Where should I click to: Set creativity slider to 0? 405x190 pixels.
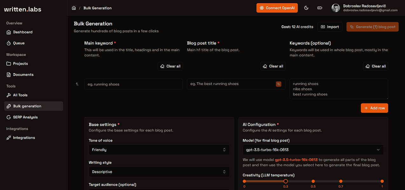click(244, 181)
